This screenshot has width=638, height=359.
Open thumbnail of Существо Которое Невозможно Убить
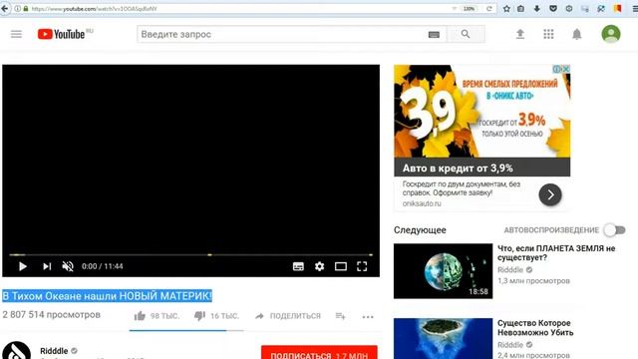click(x=443, y=339)
